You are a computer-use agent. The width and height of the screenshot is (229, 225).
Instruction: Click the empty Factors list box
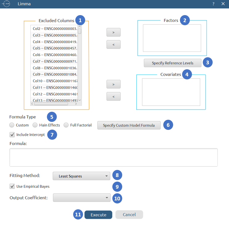[172, 38]
